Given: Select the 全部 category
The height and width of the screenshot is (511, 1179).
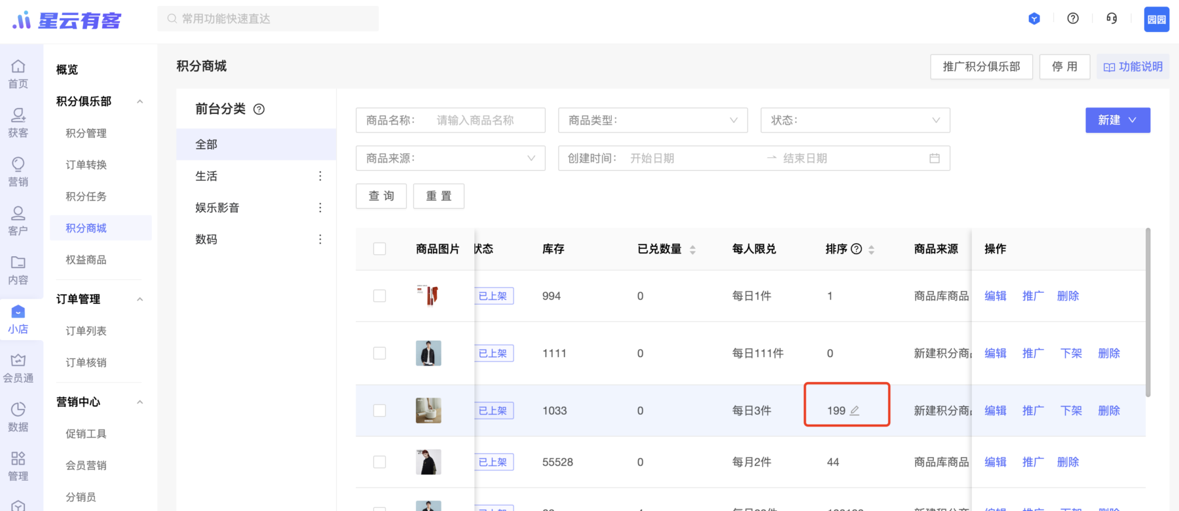Looking at the screenshot, I should coord(256,144).
